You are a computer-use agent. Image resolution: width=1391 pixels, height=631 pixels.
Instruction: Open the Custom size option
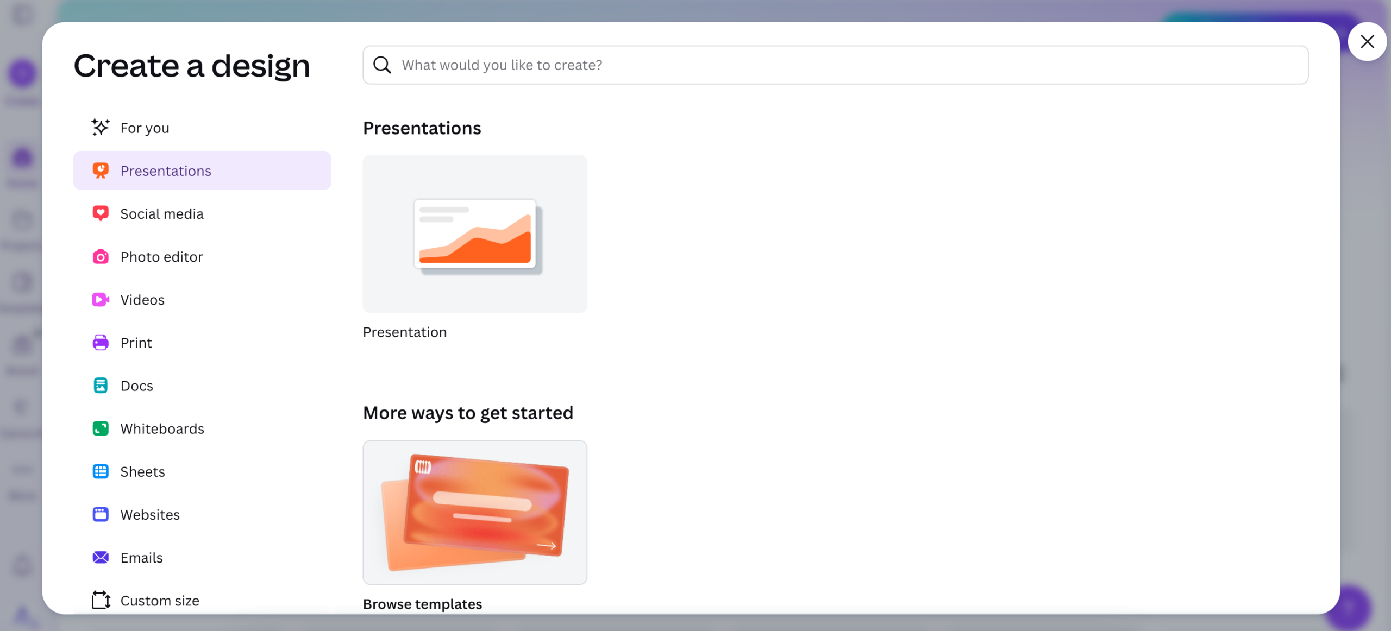(x=160, y=601)
